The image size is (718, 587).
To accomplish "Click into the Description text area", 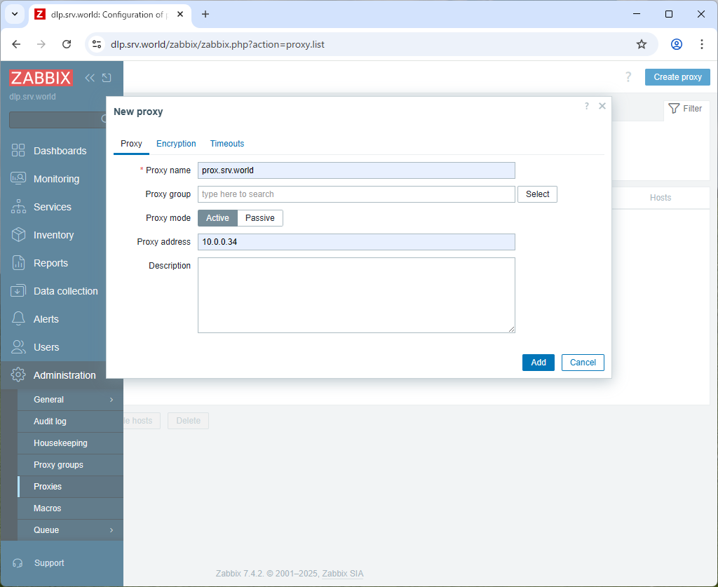I will click(356, 295).
